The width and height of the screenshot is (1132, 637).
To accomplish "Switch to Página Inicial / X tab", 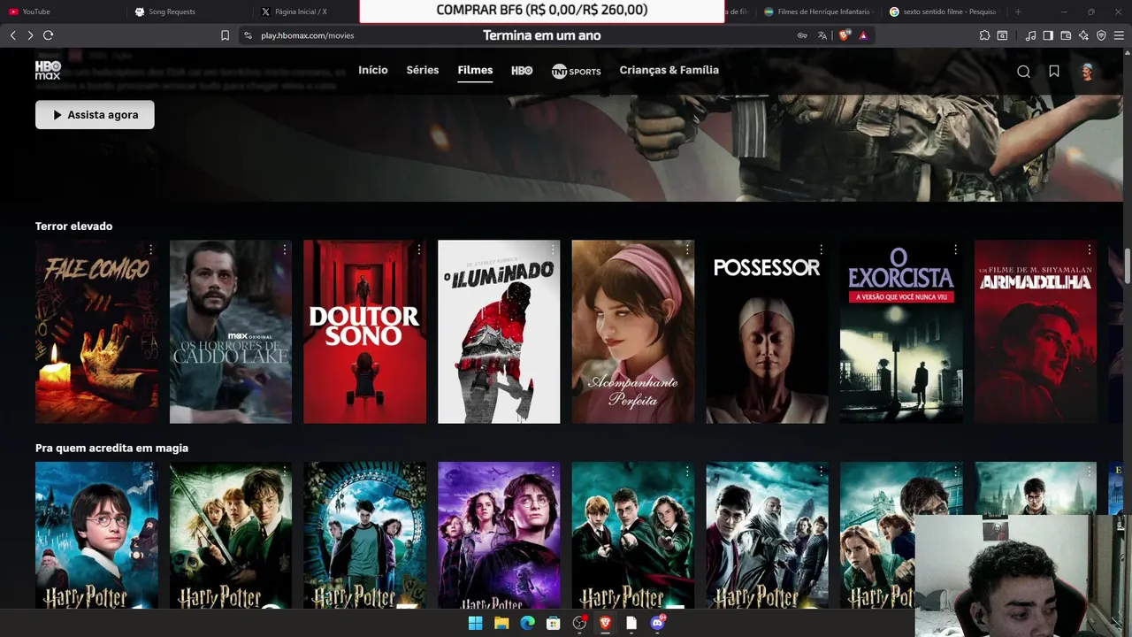I will tap(305, 12).
